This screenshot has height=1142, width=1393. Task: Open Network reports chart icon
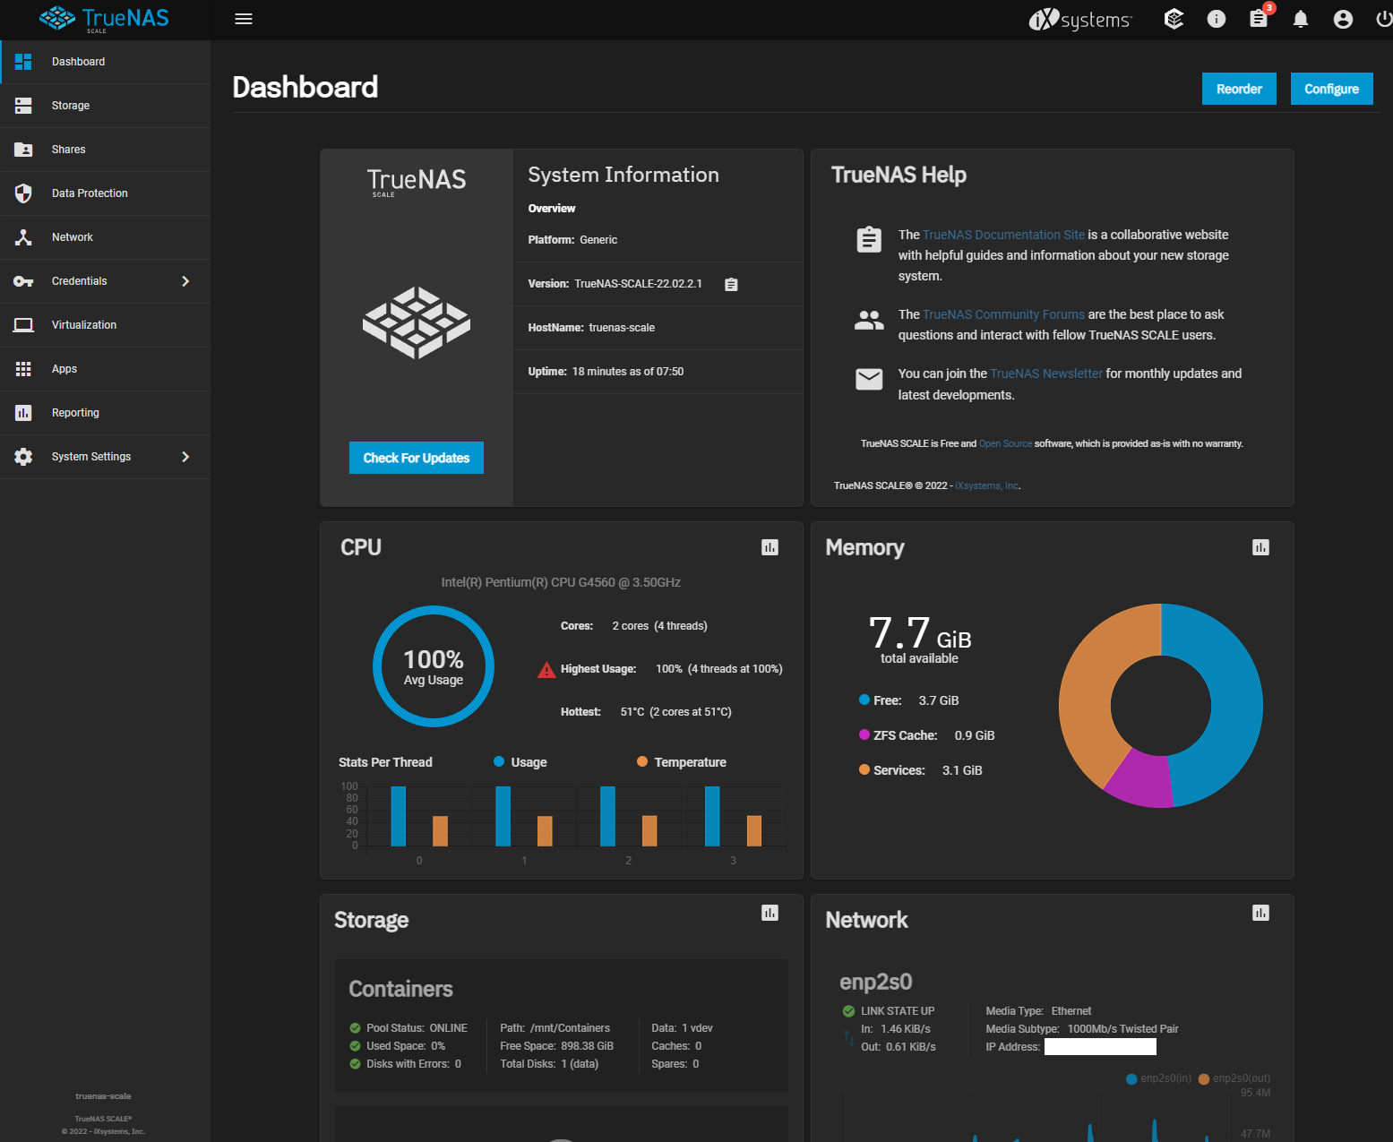(1260, 913)
